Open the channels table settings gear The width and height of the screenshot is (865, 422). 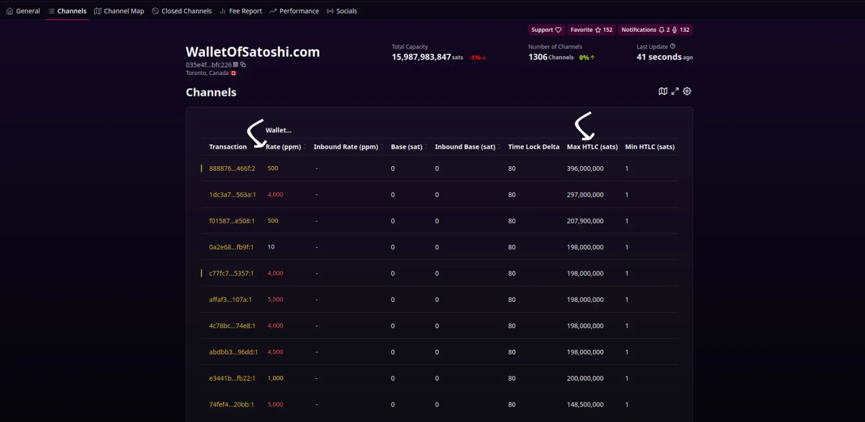(687, 91)
